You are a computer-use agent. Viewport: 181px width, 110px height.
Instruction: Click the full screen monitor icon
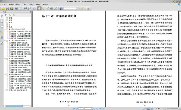(25, 8)
